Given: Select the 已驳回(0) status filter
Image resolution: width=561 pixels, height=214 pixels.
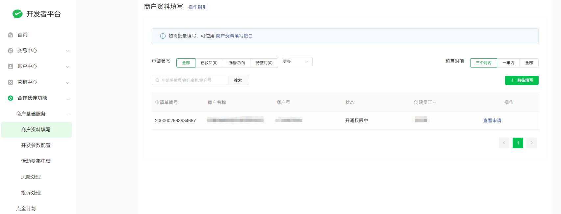Looking at the screenshot, I should point(209,63).
